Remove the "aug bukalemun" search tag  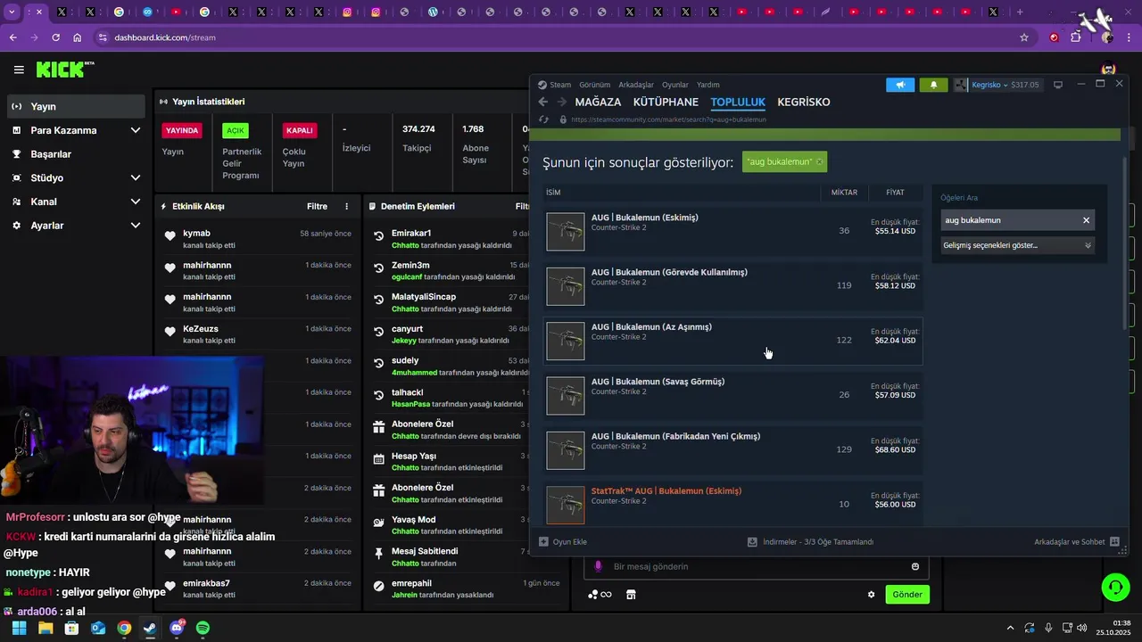819,161
